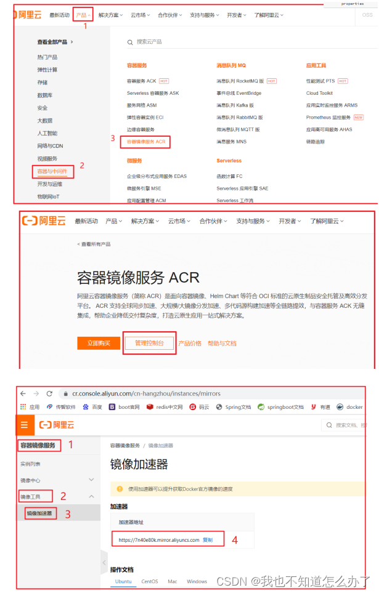
Task: Select 数据库 category
Action: pyautogui.click(x=44, y=95)
